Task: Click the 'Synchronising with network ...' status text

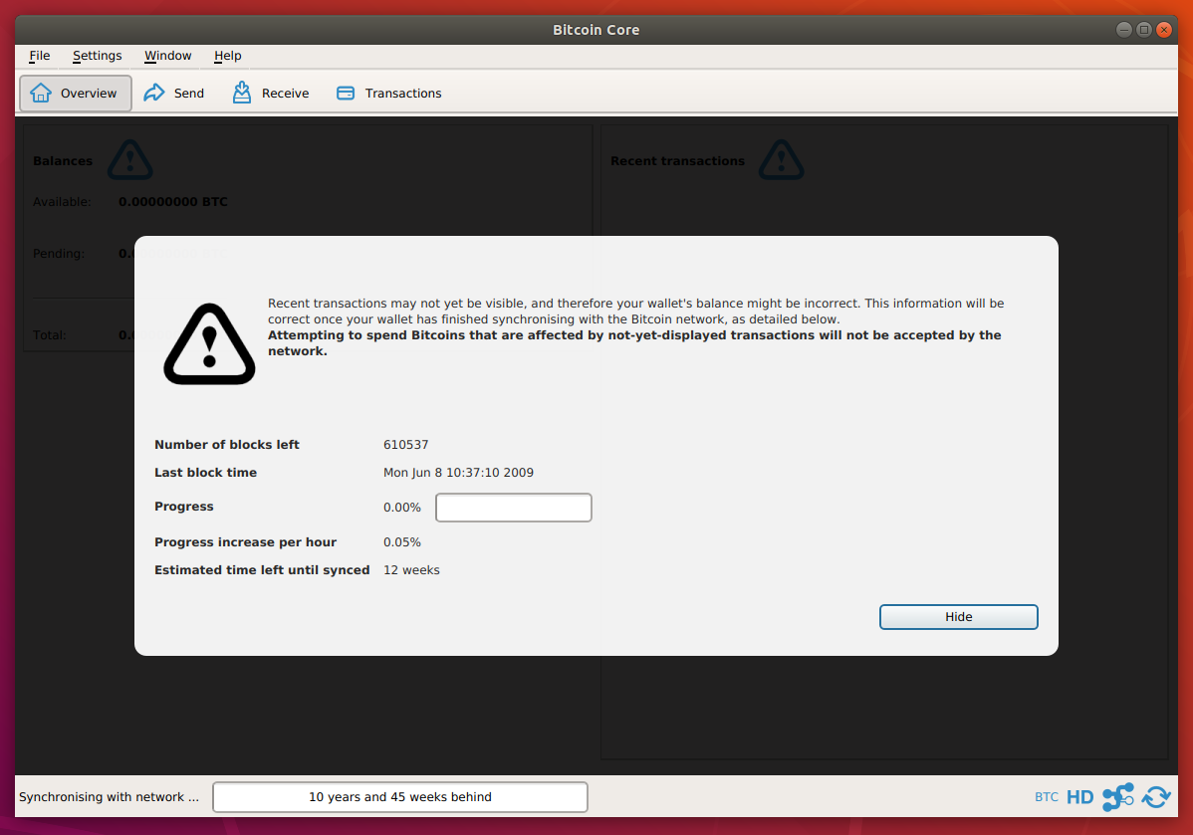Action: pos(109,797)
